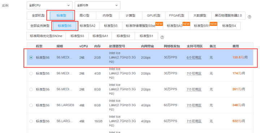The height and width of the screenshot is (133, 260).
Task: Click 6个可用区 link in selected row
Action: tap(194, 58)
